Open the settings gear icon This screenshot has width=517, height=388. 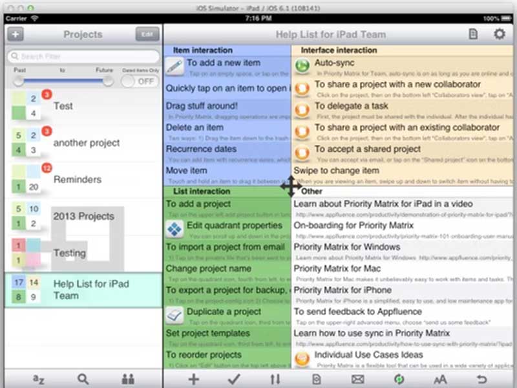coord(499,34)
